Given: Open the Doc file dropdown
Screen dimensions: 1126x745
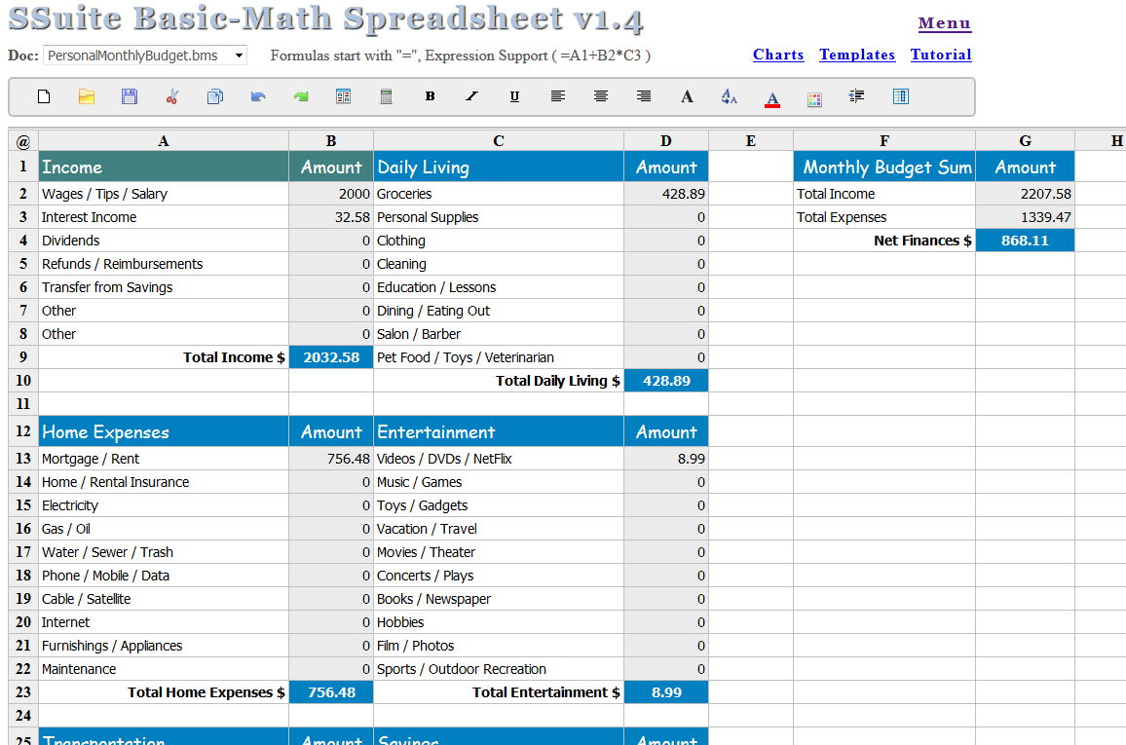Looking at the screenshot, I should pos(145,56).
